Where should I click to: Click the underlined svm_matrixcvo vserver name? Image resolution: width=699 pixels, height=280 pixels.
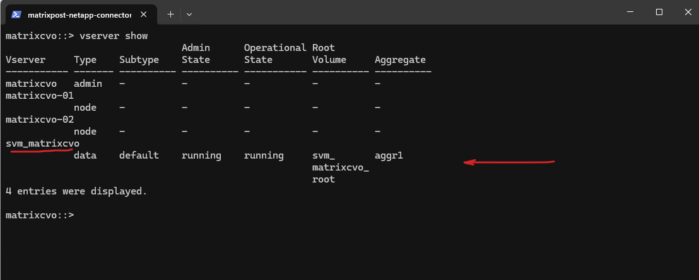pyautogui.click(x=42, y=143)
